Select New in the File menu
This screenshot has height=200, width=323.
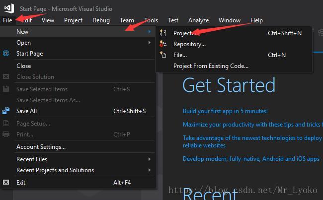coord(78,31)
